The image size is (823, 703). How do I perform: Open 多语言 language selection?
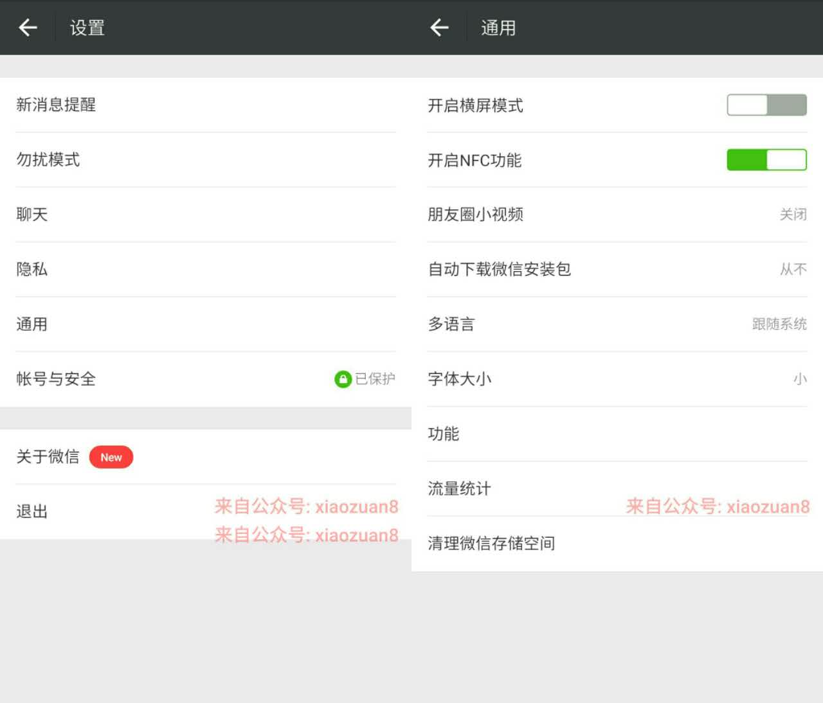tap(616, 324)
